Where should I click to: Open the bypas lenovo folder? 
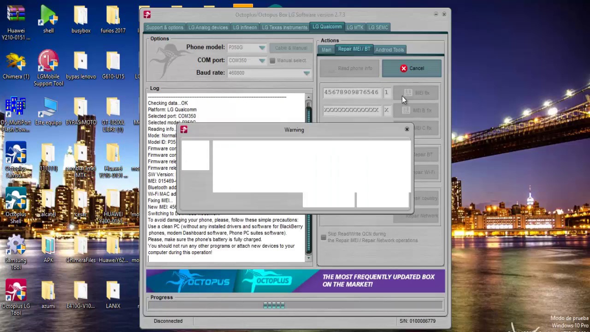(81, 65)
